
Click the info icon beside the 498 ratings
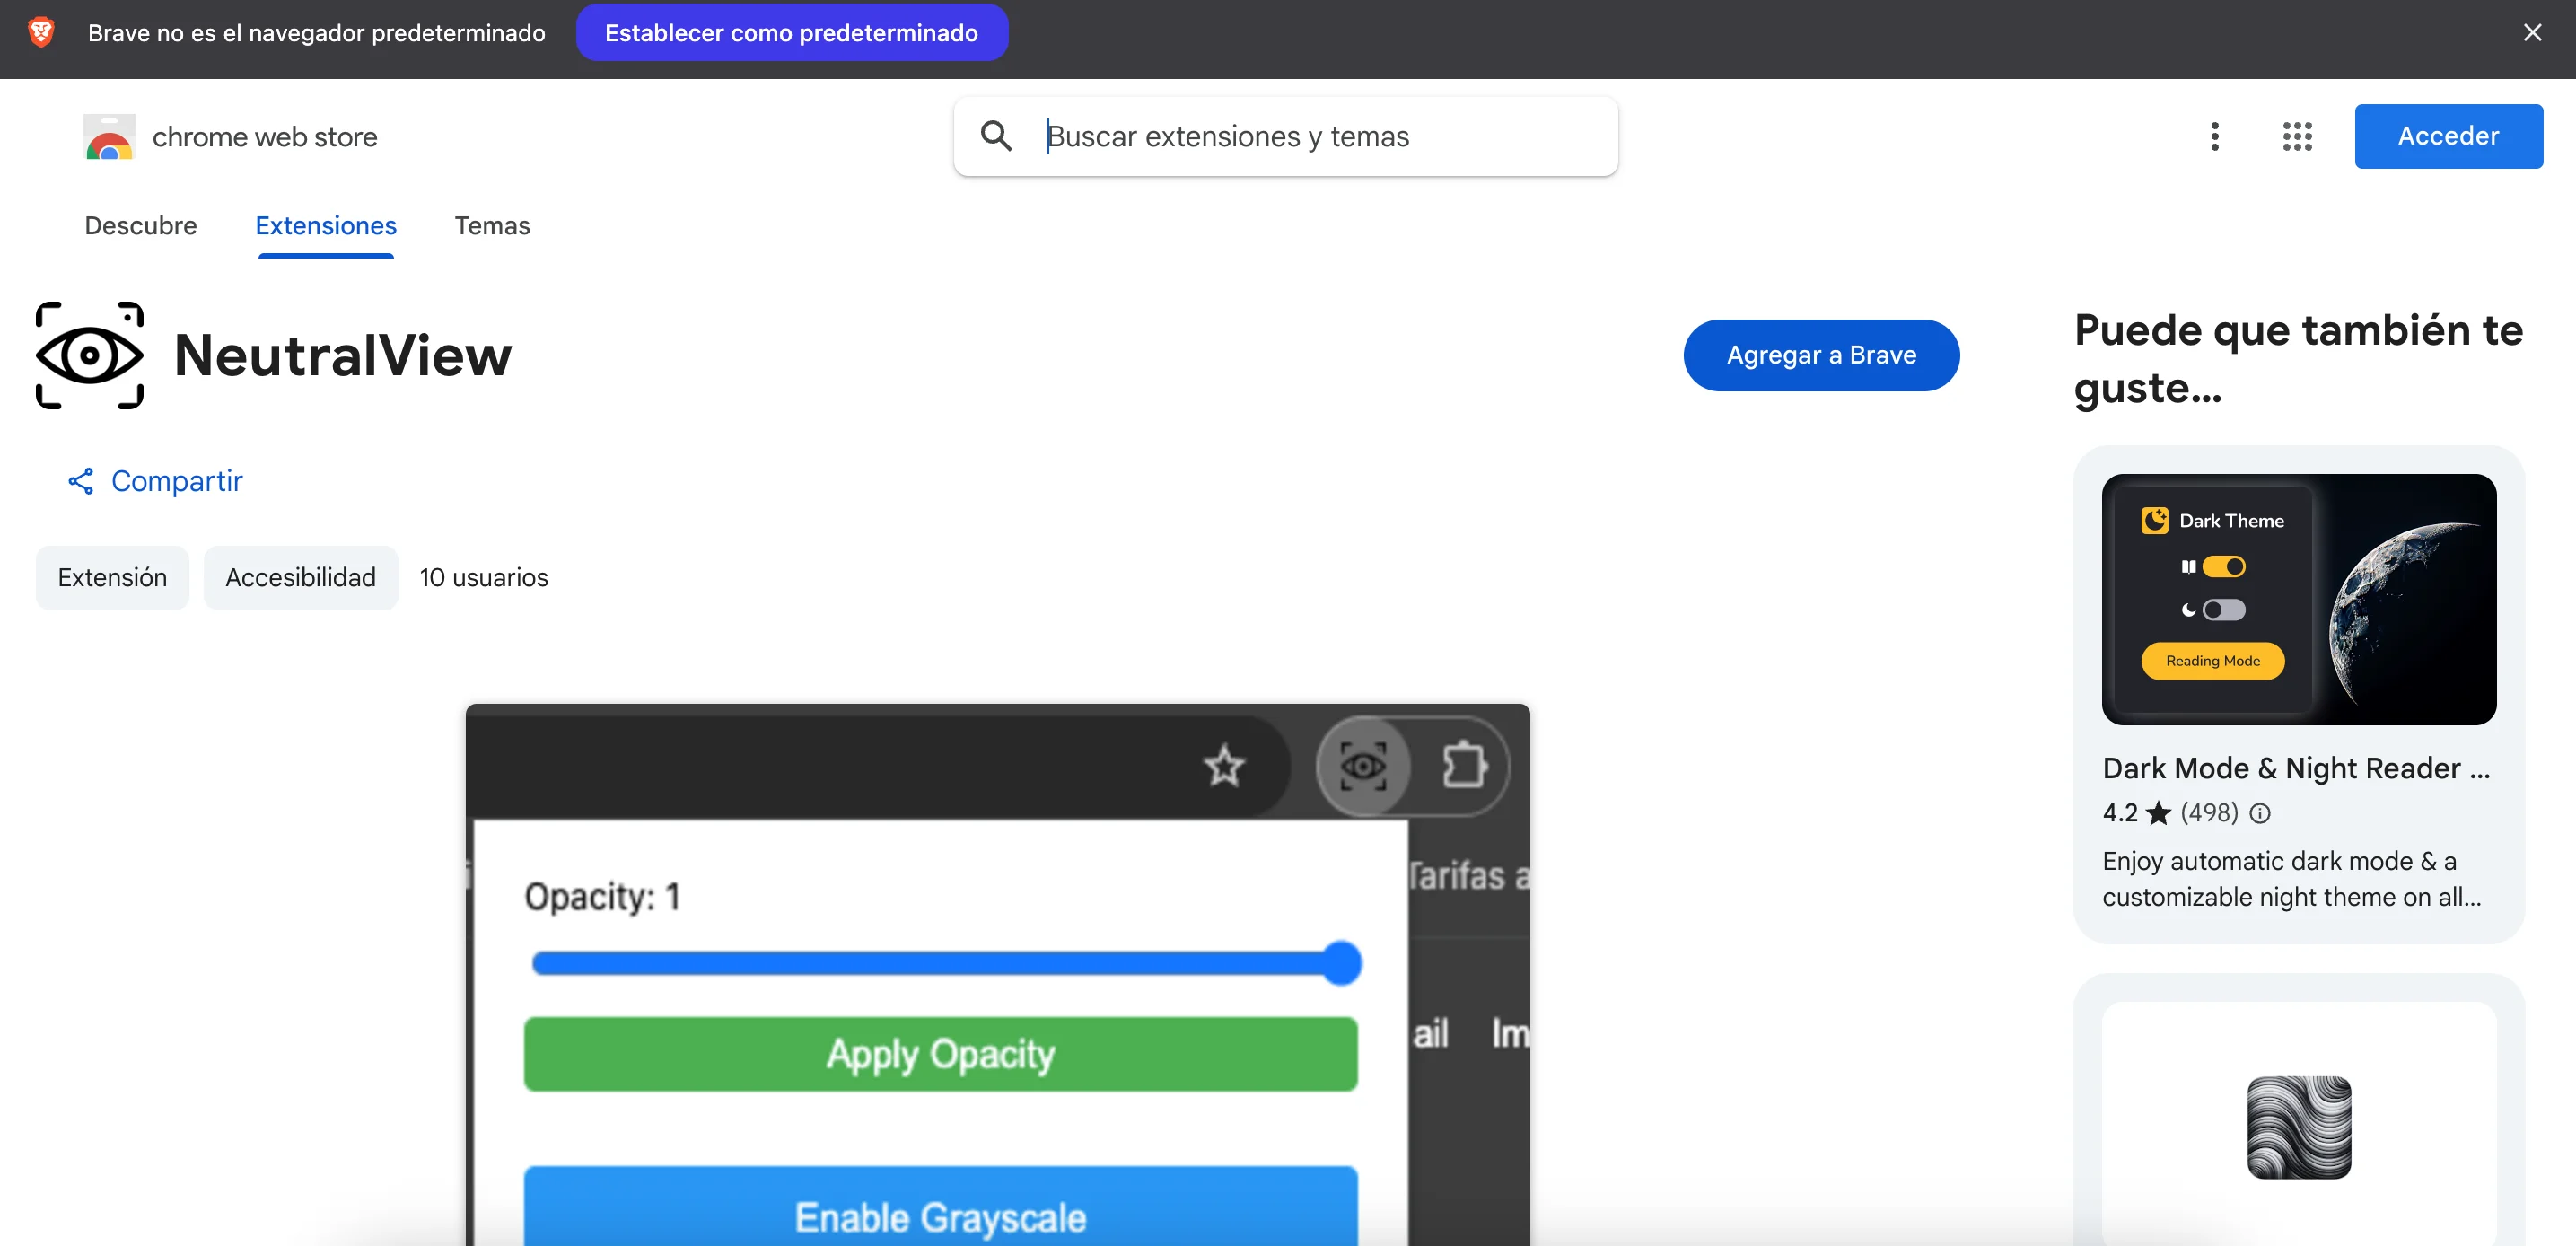(x=2261, y=813)
